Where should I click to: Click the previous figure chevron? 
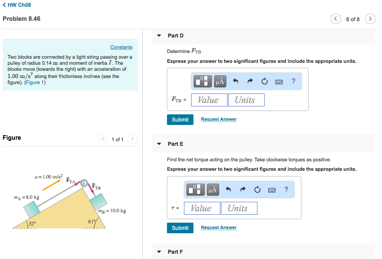click(103, 139)
